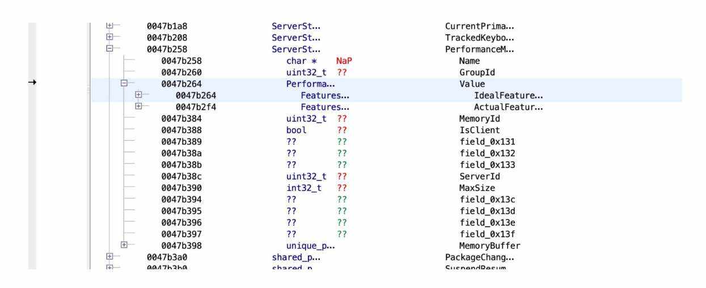Image resolution: width=706 pixels, height=288 pixels.
Task: Collapse the Value field node
Action: click(x=125, y=84)
